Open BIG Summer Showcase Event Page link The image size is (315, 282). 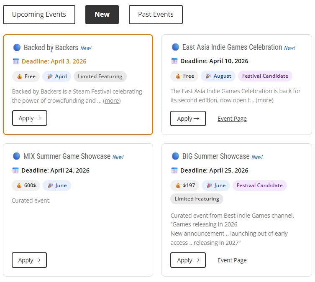click(x=232, y=260)
